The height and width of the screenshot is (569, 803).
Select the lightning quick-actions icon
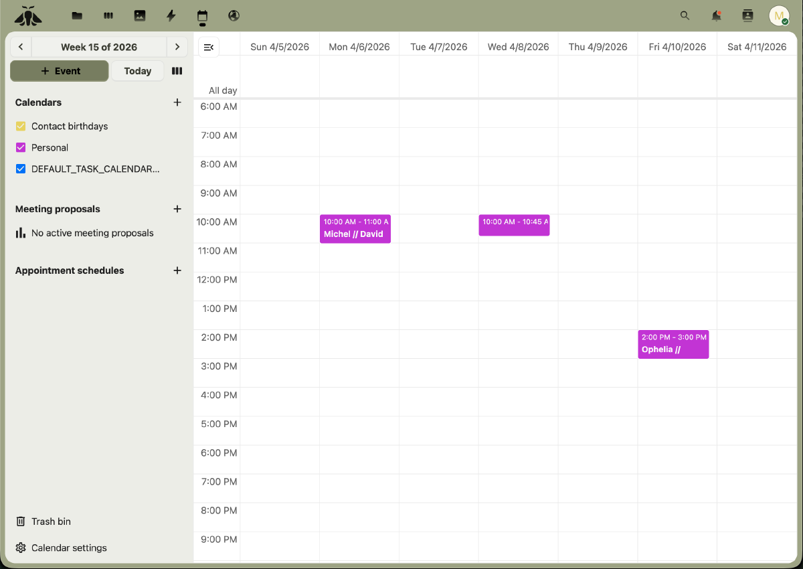click(x=171, y=15)
